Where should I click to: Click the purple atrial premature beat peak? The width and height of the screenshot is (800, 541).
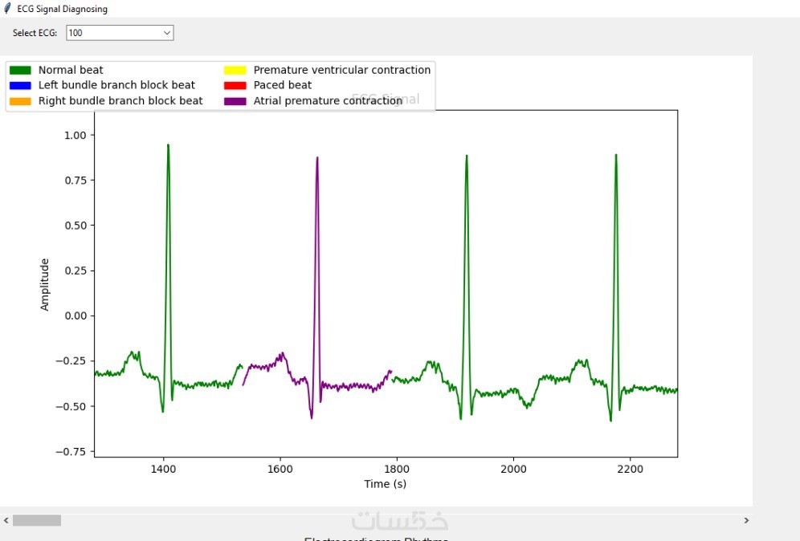[x=317, y=159]
